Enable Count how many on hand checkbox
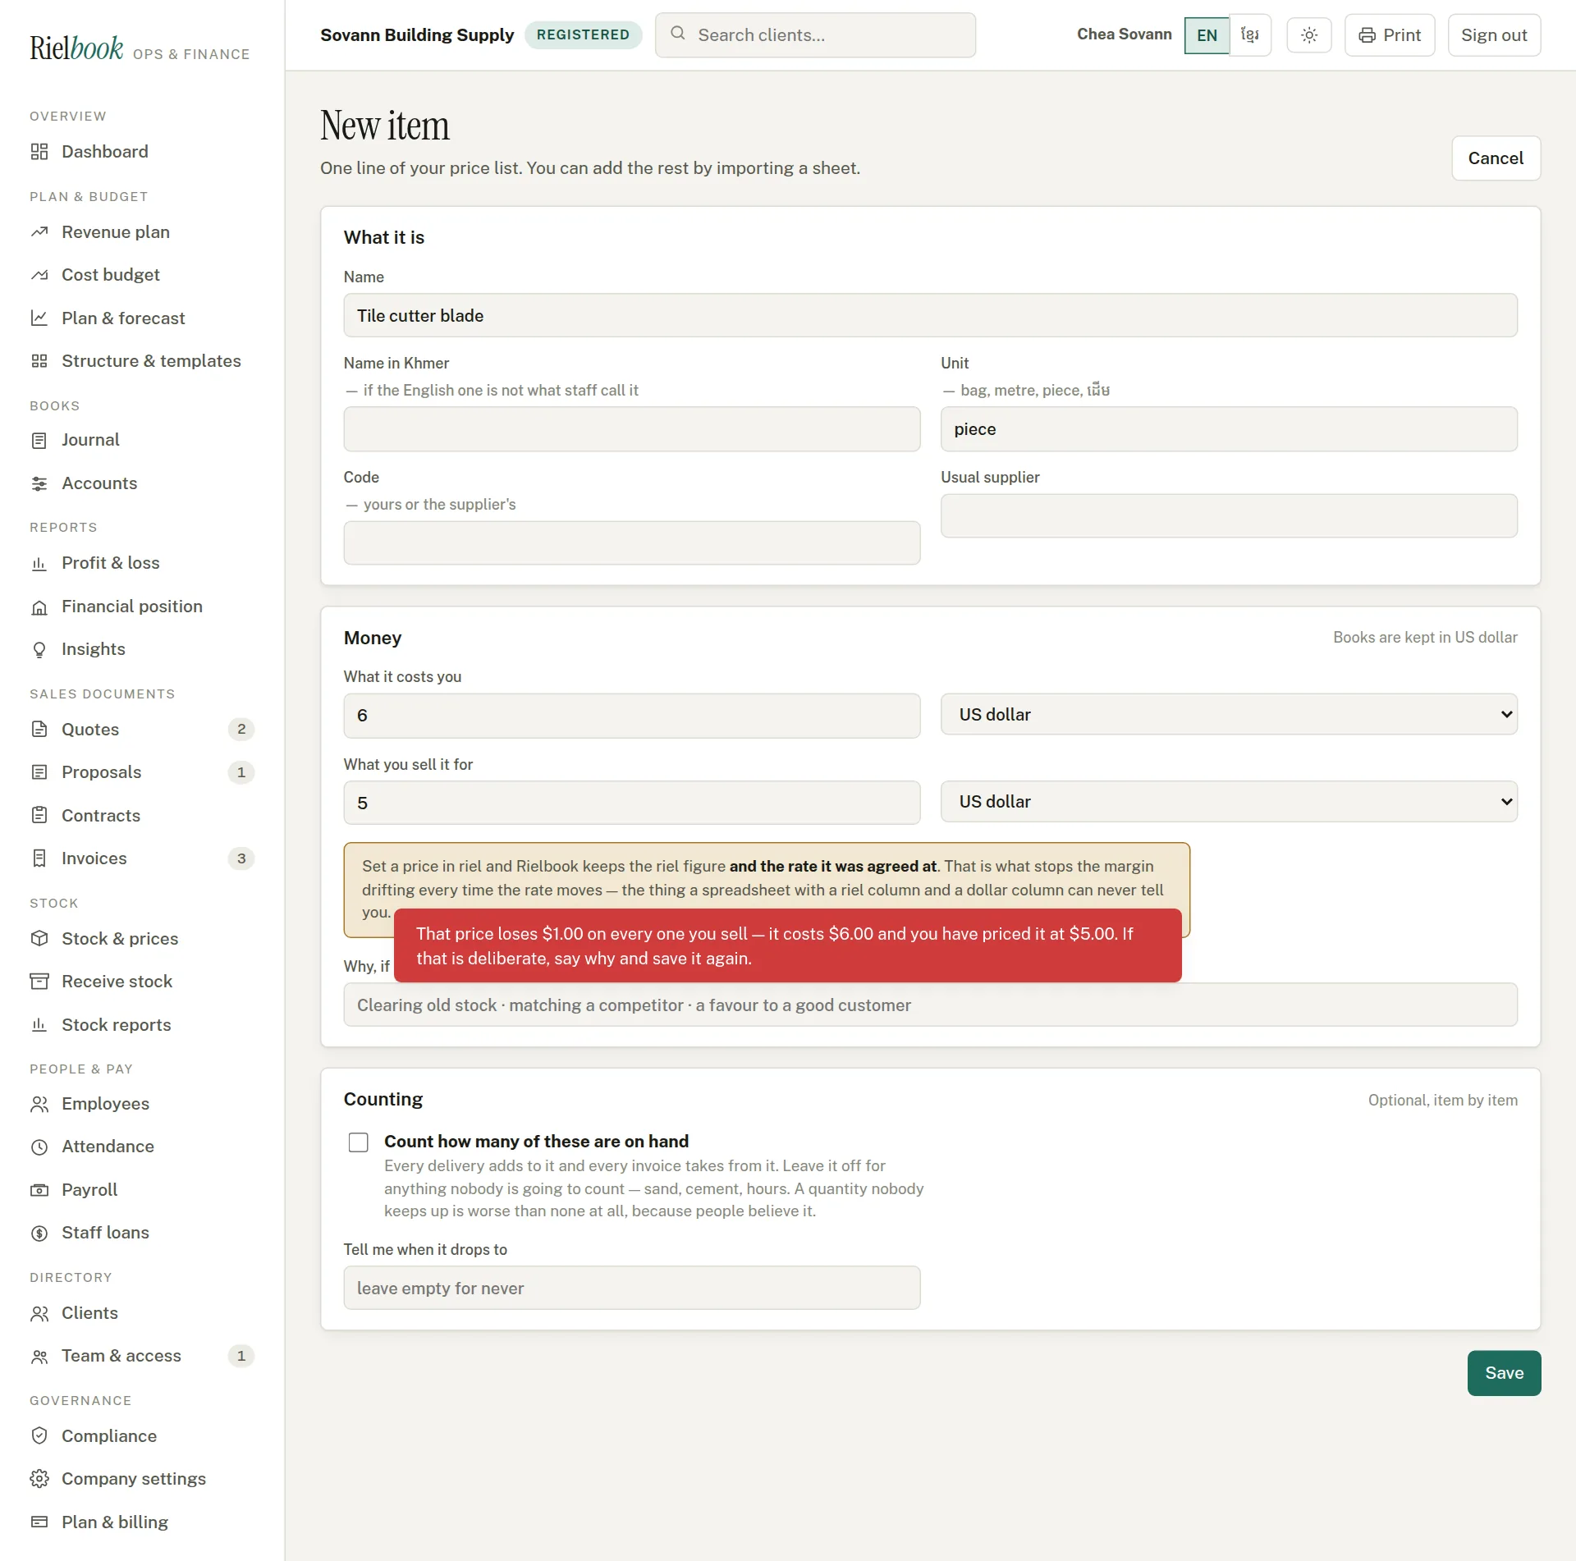 click(x=359, y=1142)
